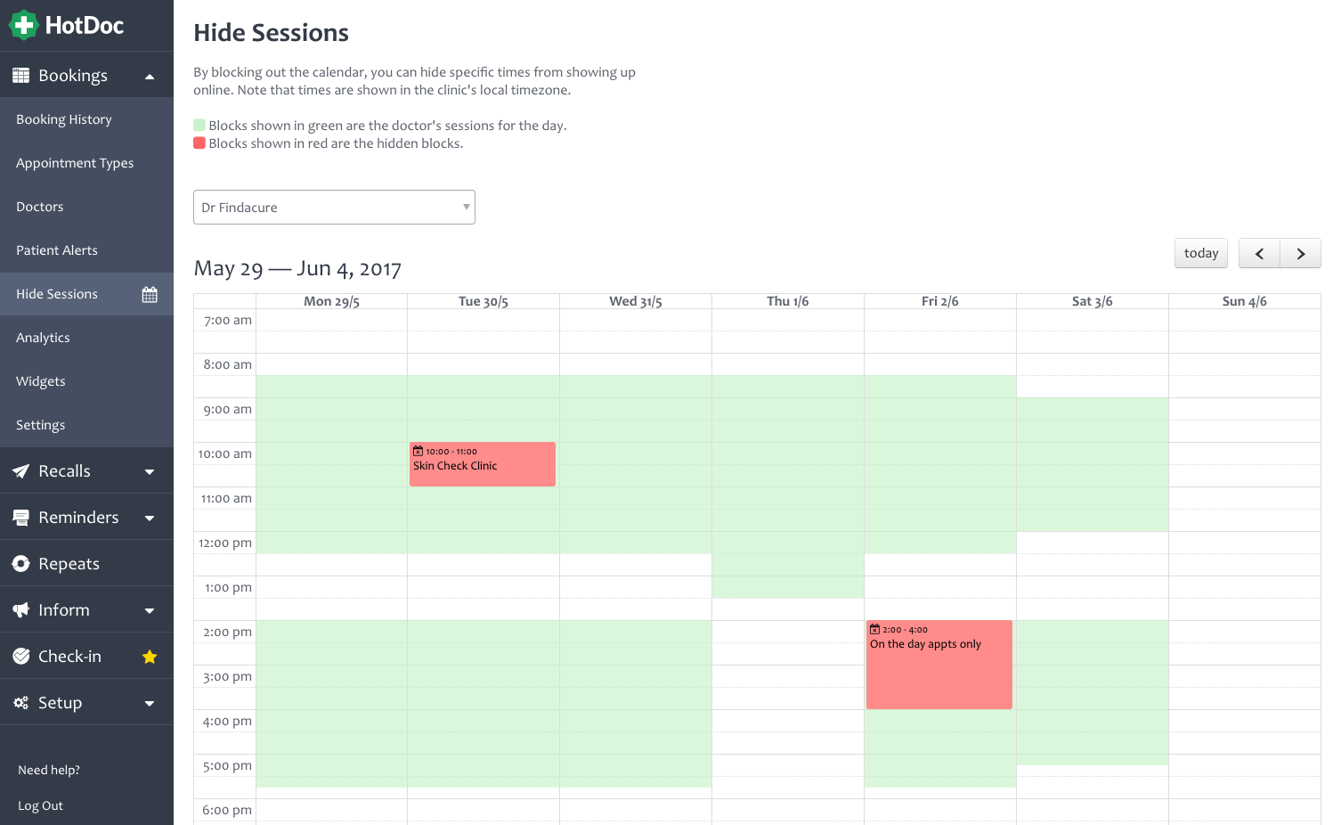This screenshot has height=825, width=1341.
Task: Open Booking History in sidebar
Action: 64,119
